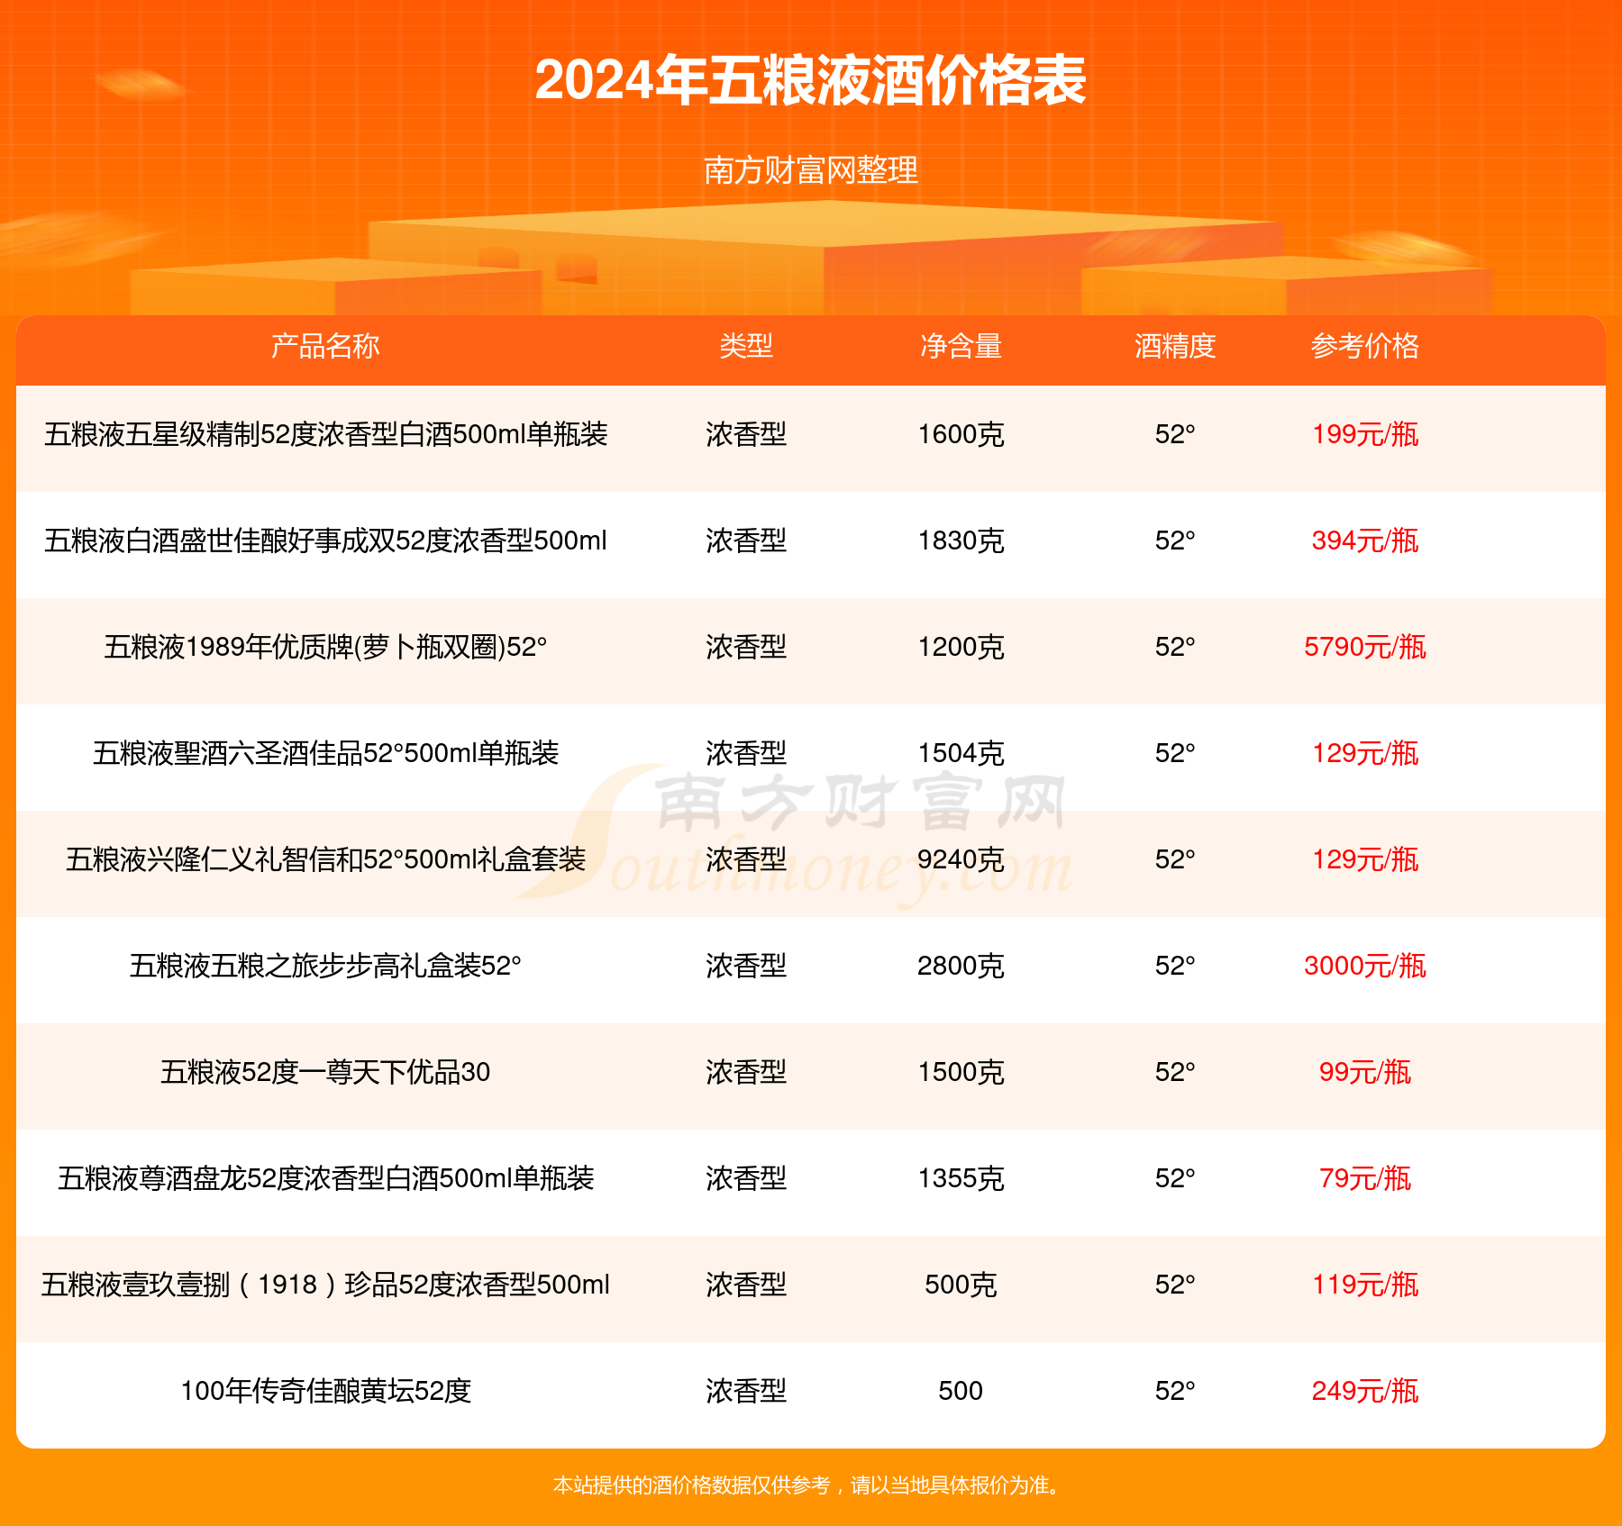This screenshot has height=1526, width=1622.
Task: Select the 500 net content cell in 黄坛 row
Action: point(961,1391)
